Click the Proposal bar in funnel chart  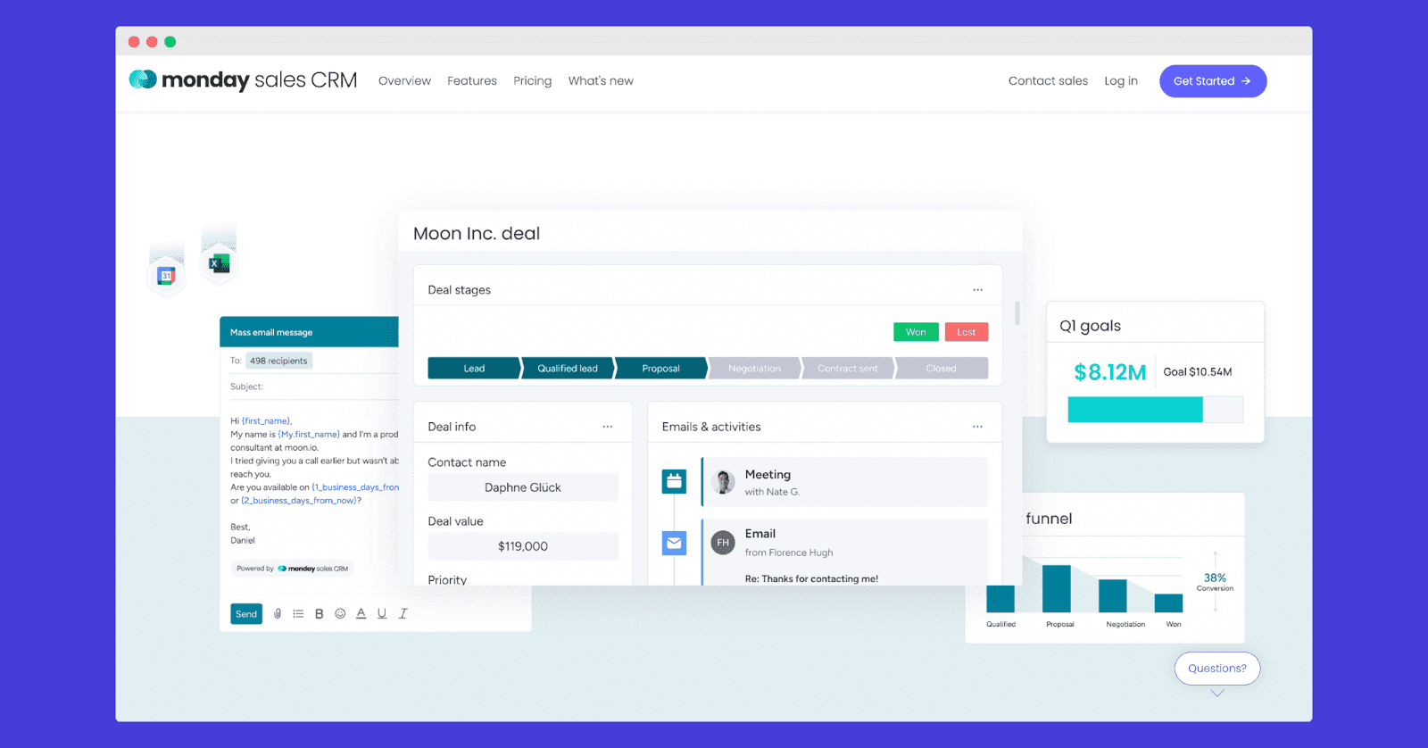pos(1057,589)
